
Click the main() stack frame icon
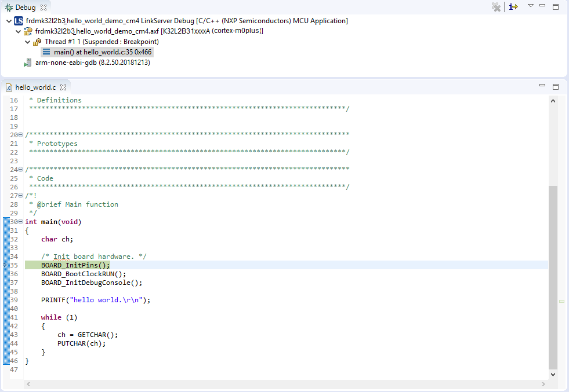pos(46,52)
